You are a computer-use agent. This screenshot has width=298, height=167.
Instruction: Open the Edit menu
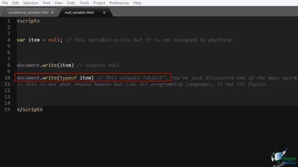point(15,3)
